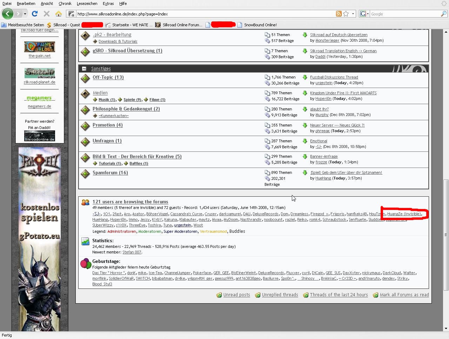This screenshot has width=449, height=339.
Task: Open the Lesezeichen menu
Action: pos(87,4)
